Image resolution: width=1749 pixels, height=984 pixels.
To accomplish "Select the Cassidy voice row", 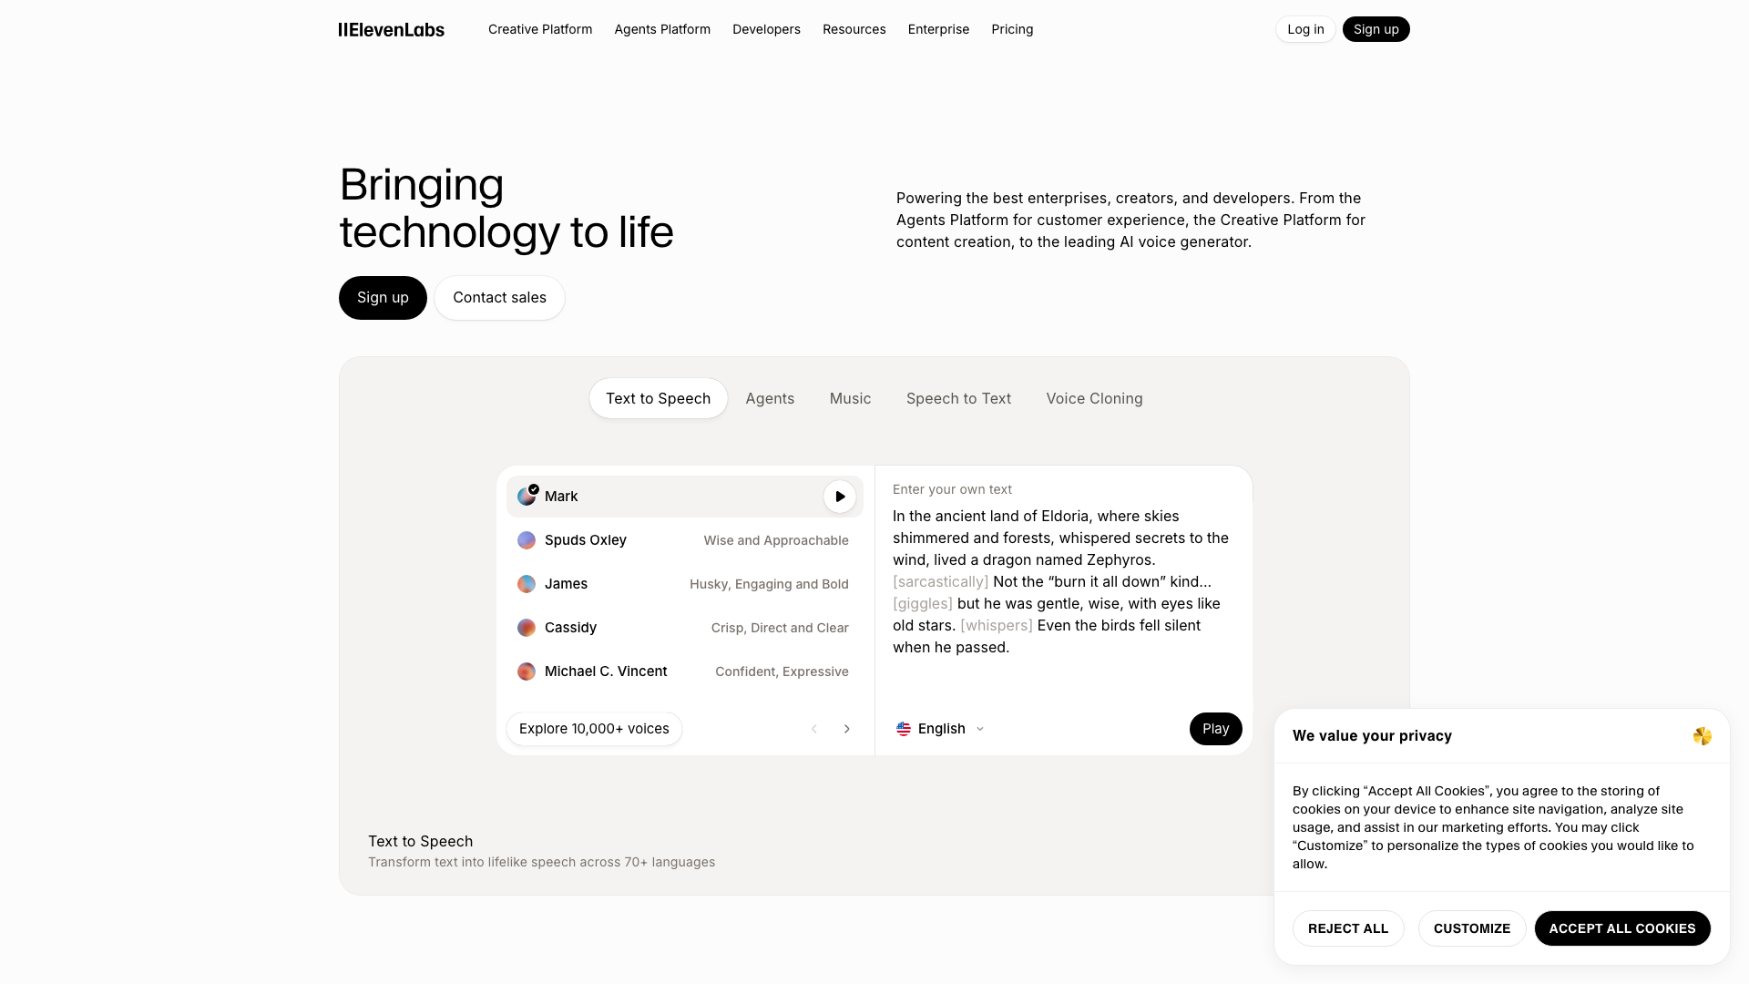I will pos(683,628).
